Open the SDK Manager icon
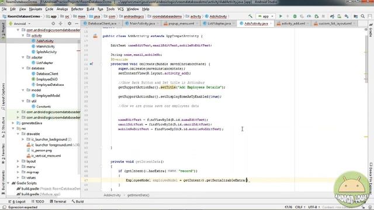The width and height of the screenshot is (374, 210). [347, 16]
